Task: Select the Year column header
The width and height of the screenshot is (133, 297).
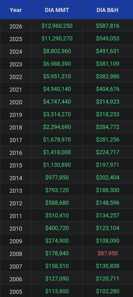Action: coord(16,10)
